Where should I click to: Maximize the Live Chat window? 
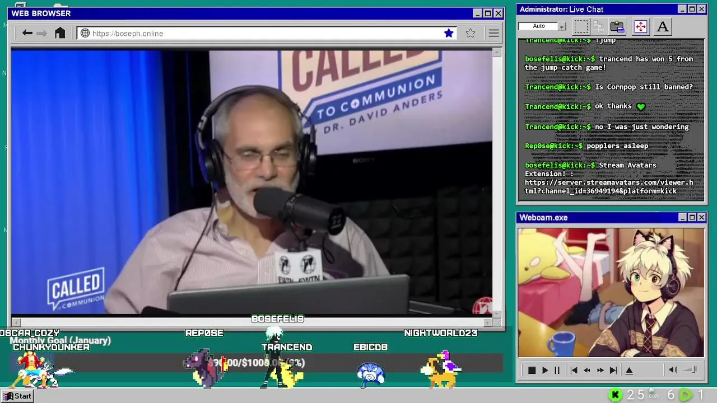click(x=692, y=9)
